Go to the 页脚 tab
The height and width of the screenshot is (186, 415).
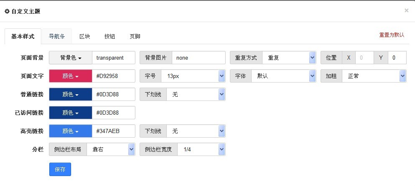point(135,36)
